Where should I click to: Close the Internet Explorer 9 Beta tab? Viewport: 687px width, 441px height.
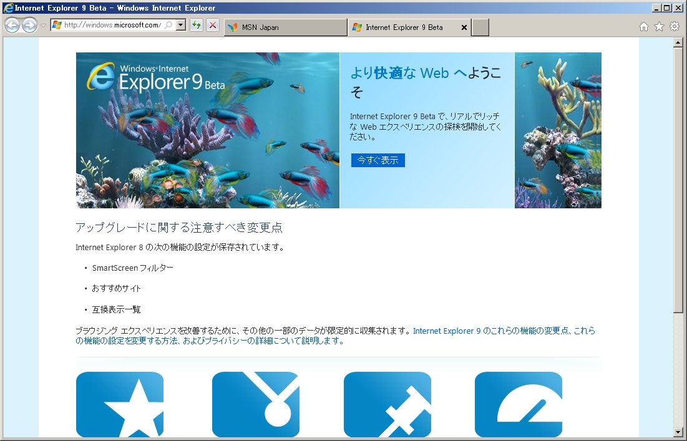point(464,27)
